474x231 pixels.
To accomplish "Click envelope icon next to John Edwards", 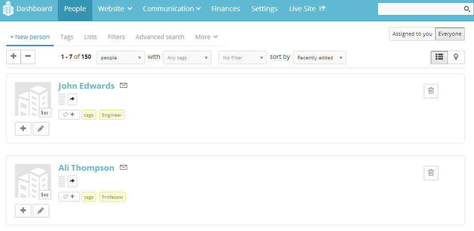I will tap(124, 86).
